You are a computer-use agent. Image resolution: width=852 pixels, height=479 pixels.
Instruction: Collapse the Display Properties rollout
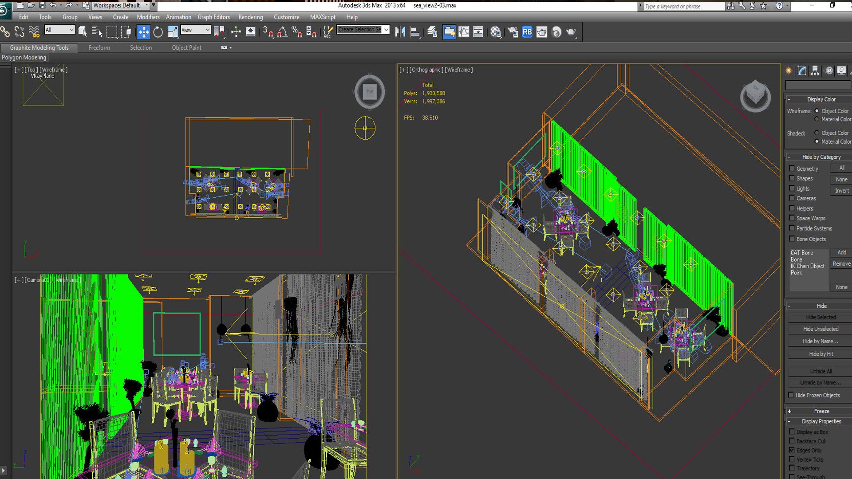click(x=819, y=421)
